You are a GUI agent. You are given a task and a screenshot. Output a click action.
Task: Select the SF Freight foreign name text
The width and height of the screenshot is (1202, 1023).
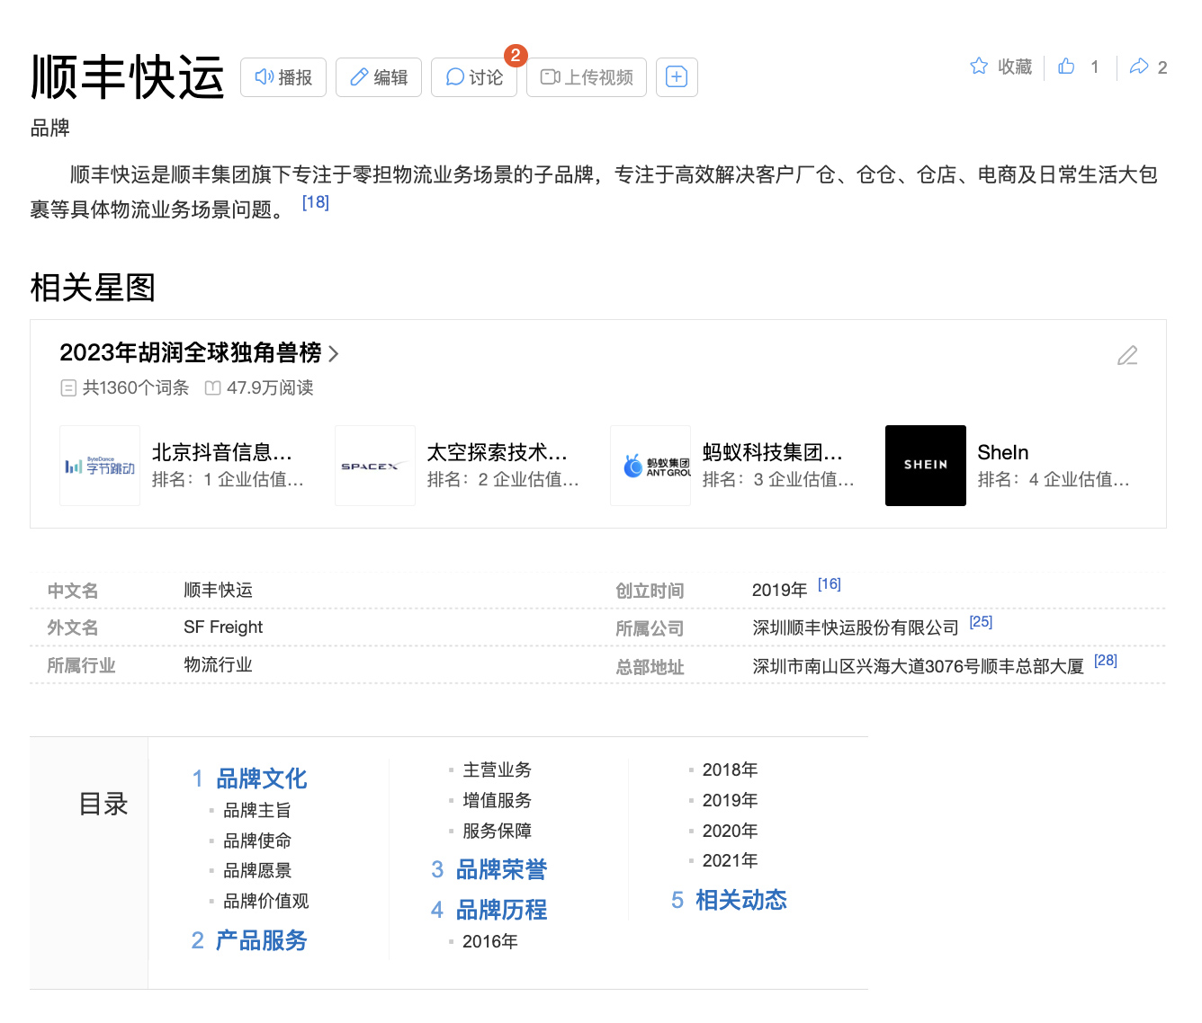[x=223, y=627]
